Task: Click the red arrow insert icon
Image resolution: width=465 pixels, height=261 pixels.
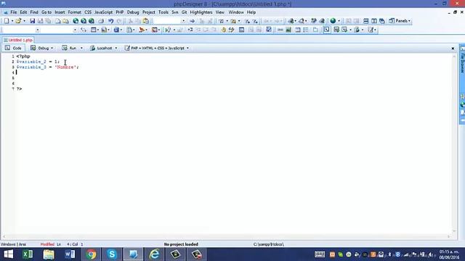Action: coord(142,30)
